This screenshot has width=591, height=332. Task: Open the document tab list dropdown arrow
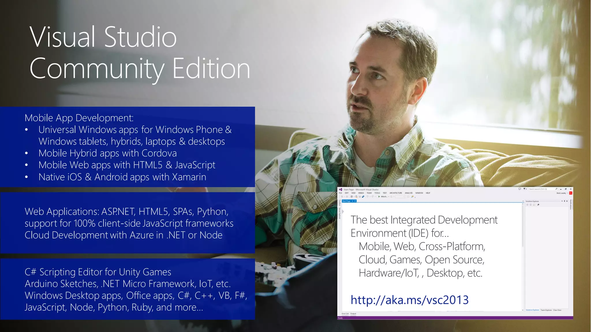coord(523,201)
